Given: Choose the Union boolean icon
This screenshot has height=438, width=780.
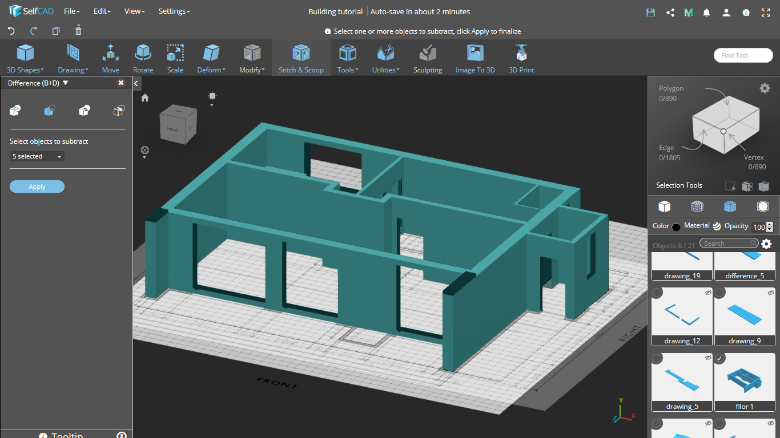Looking at the screenshot, I should [x=15, y=111].
